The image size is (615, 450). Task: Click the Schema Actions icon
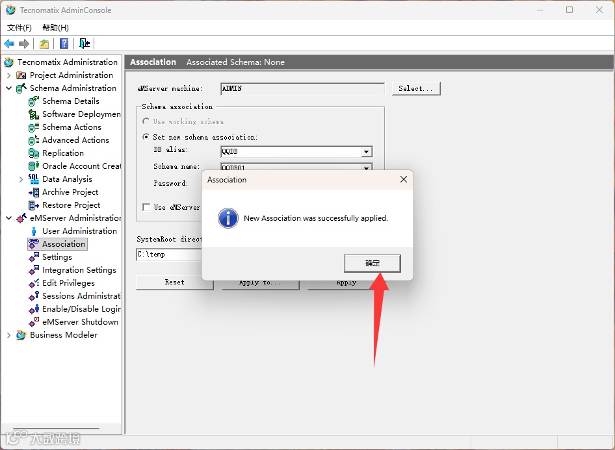[x=34, y=127]
